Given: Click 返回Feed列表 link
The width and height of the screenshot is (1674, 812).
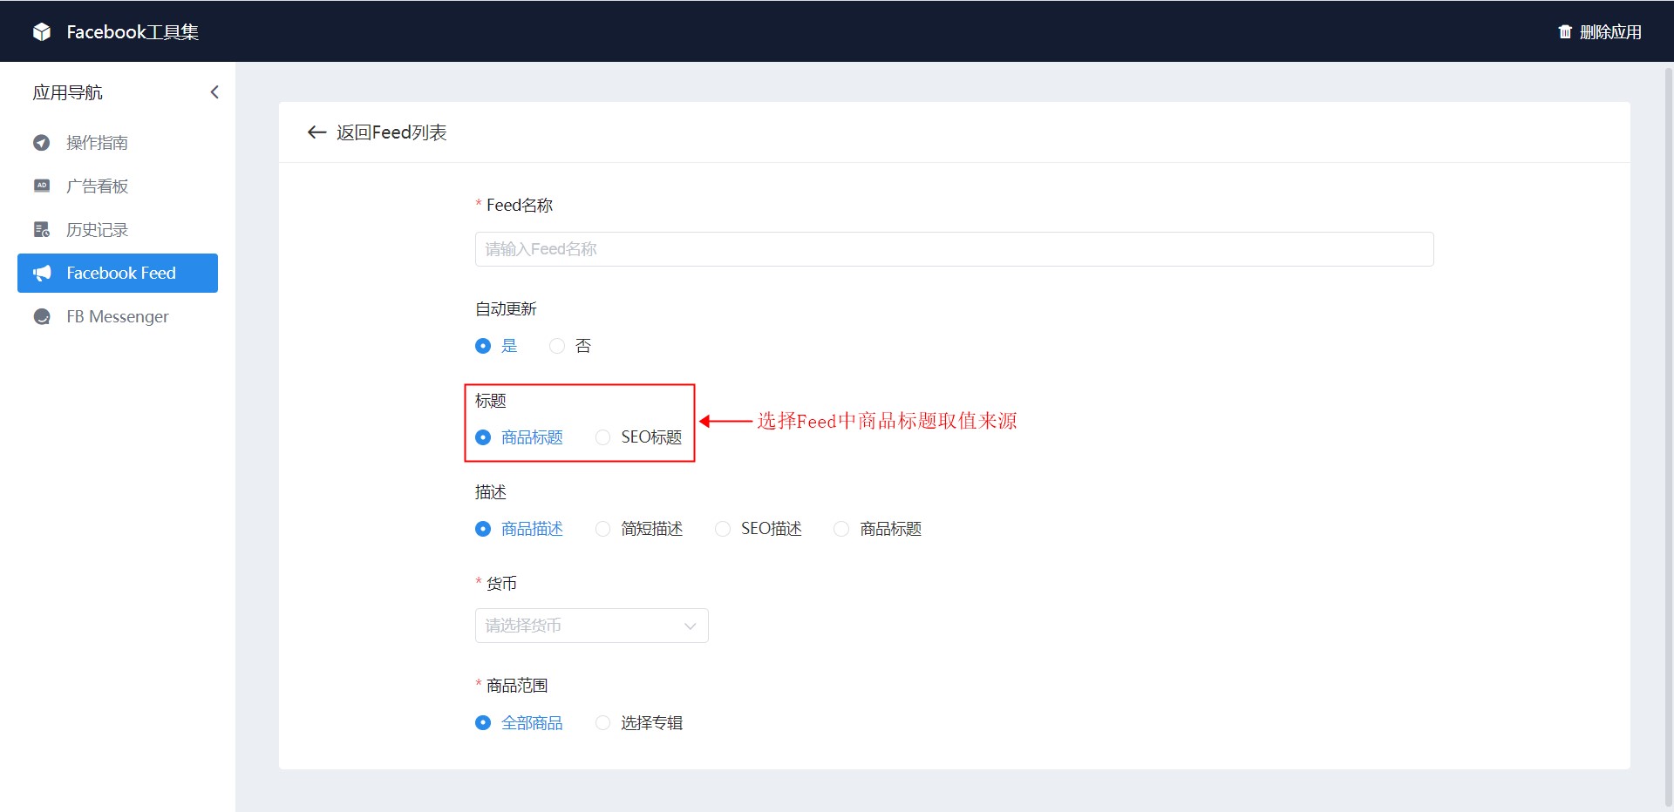Looking at the screenshot, I should click(x=391, y=132).
